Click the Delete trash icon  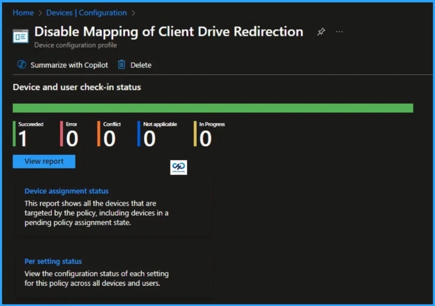(x=122, y=65)
